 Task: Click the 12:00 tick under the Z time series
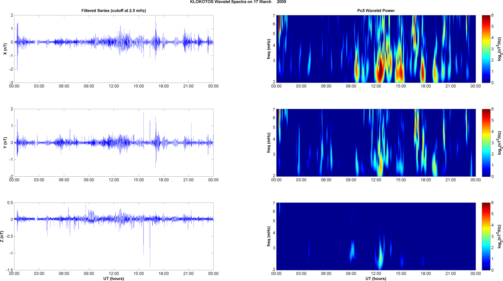click(x=114, y=274)
